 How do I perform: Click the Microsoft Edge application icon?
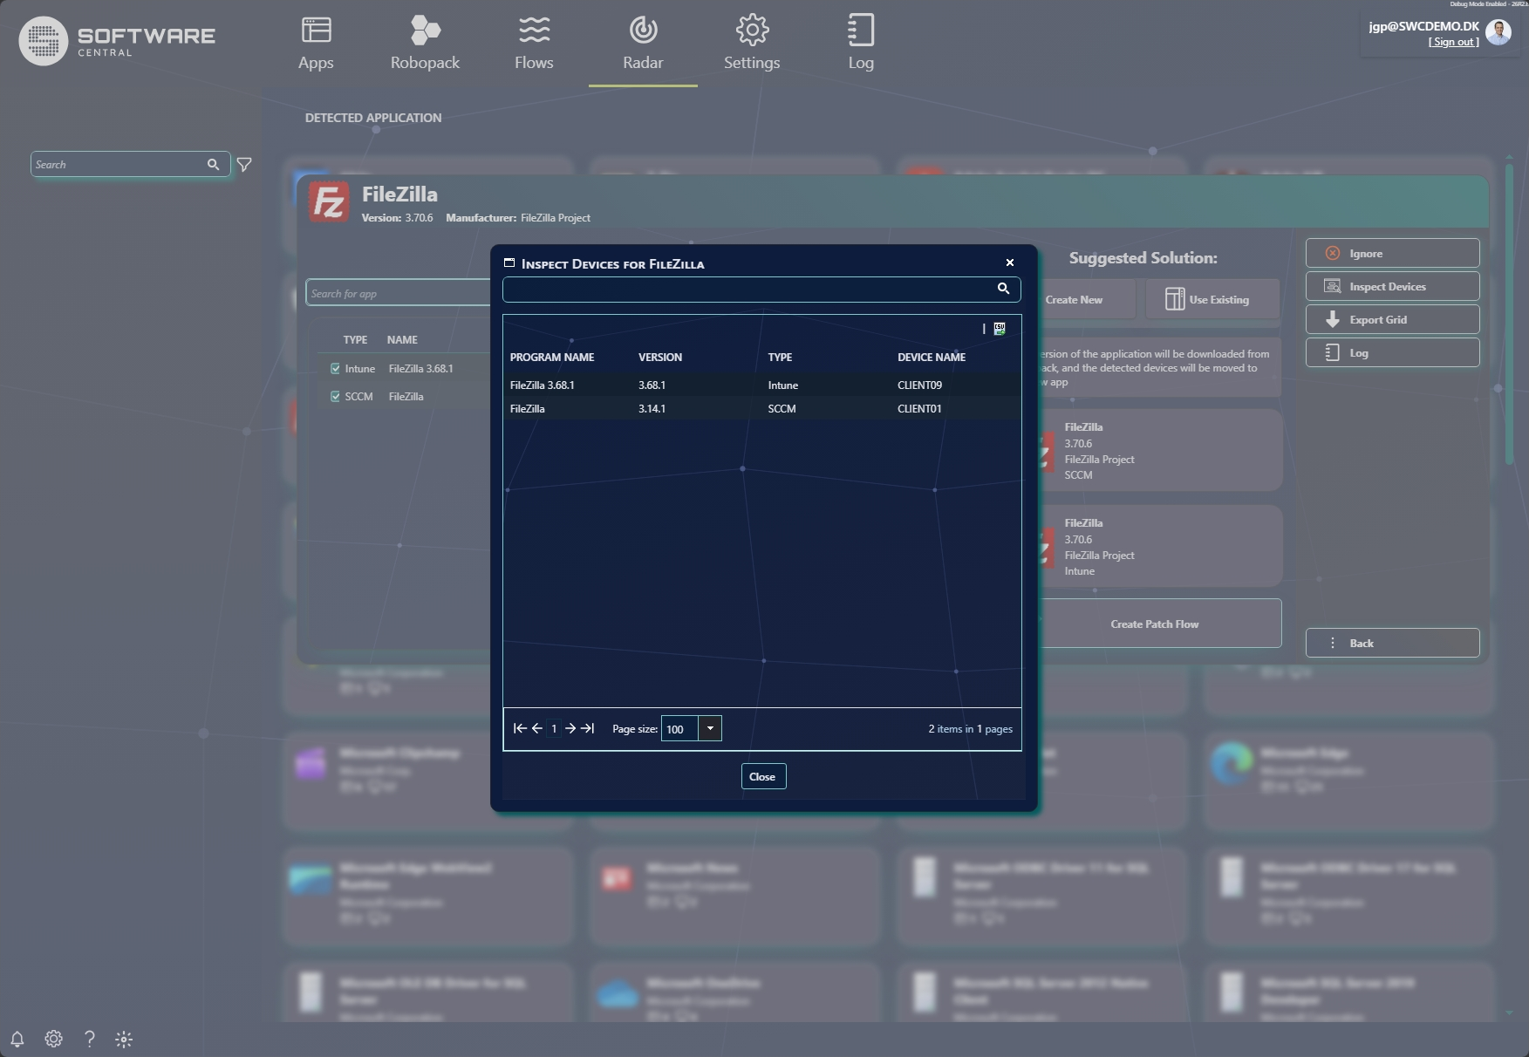pos(1232,763)
